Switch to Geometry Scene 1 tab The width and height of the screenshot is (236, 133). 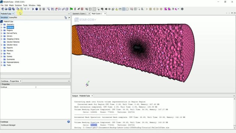(80, 14)
